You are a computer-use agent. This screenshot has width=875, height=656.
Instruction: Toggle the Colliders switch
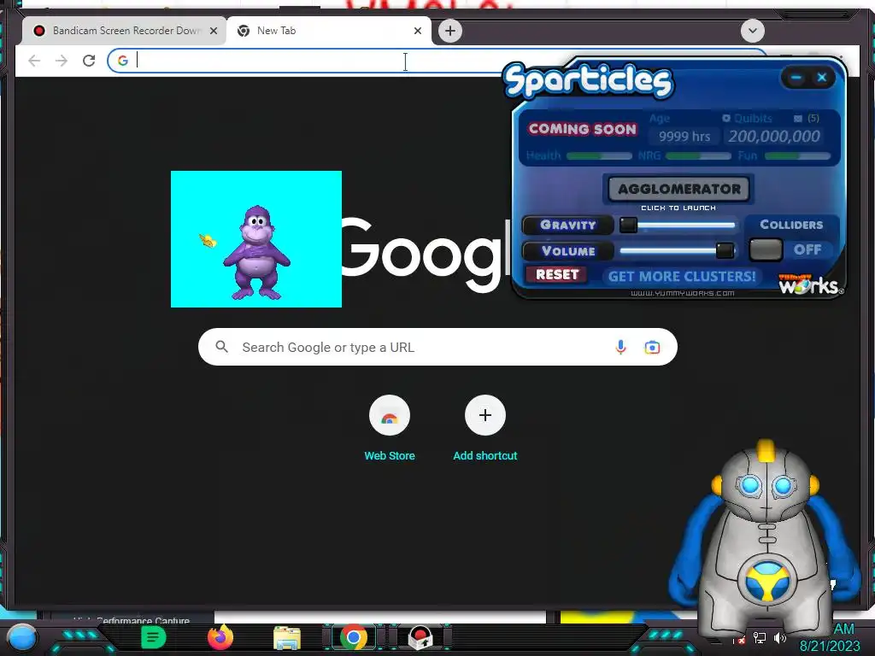point(766,249)
